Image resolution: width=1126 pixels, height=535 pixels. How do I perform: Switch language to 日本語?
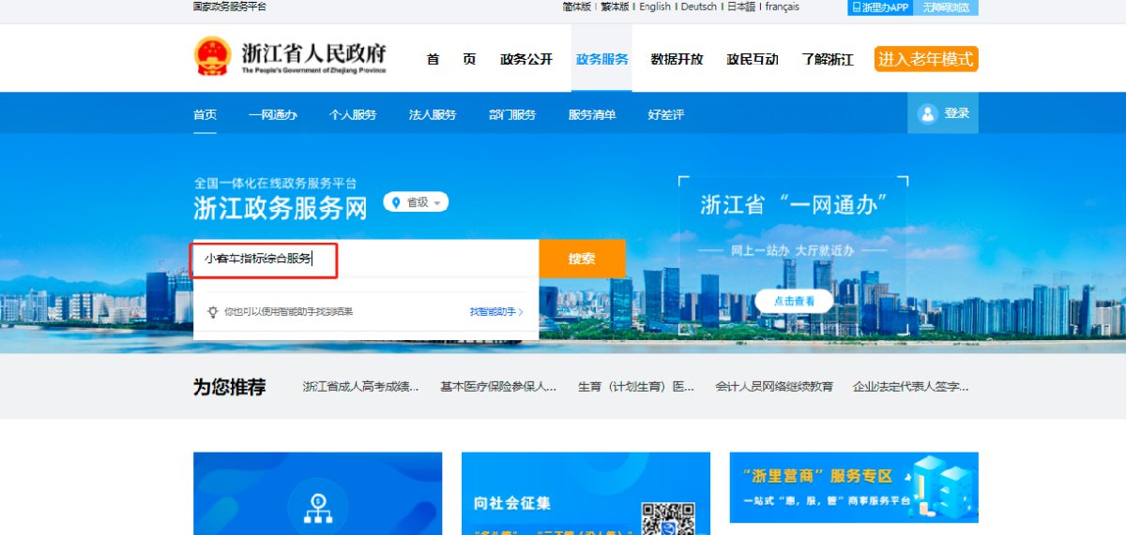[741, 7]
